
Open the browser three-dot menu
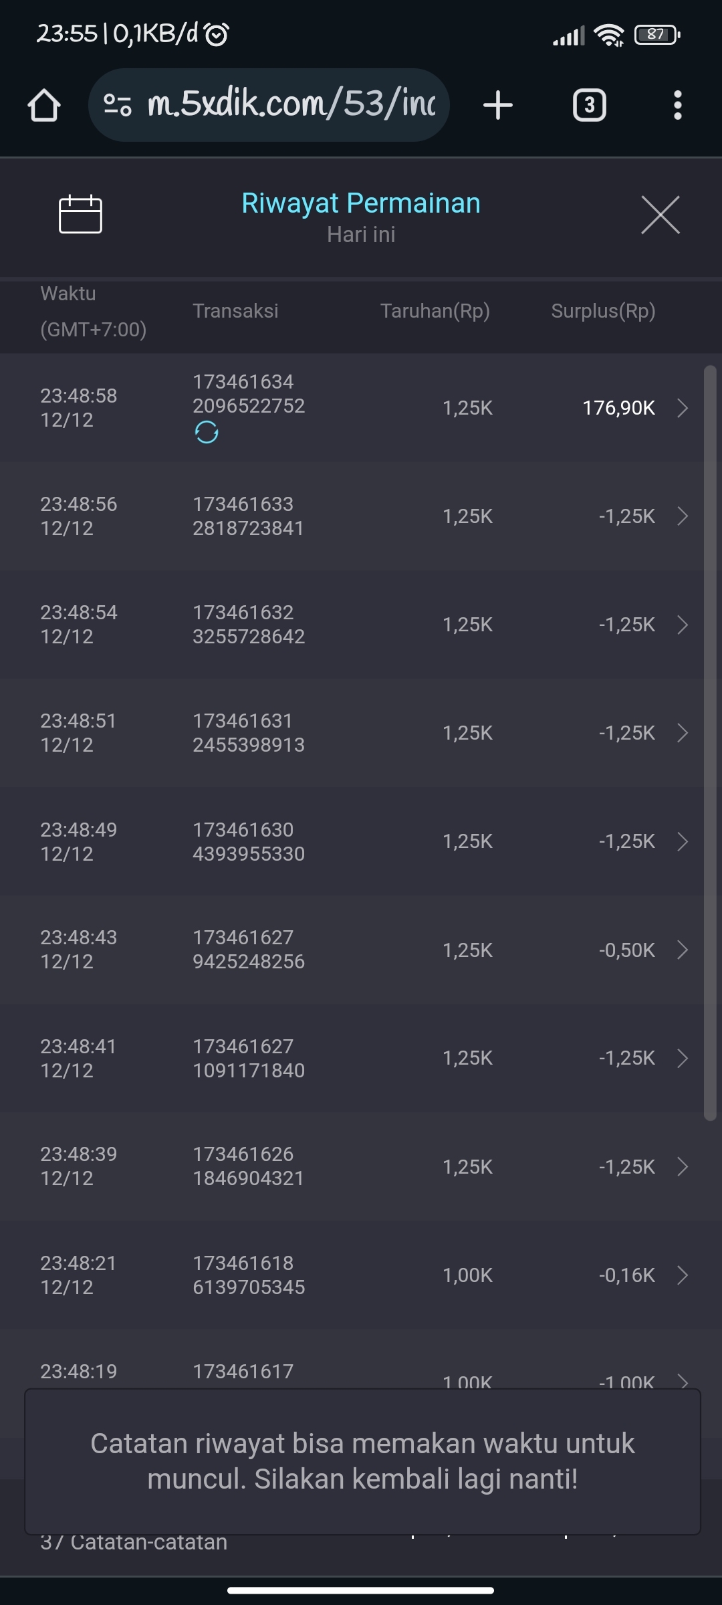tap(677, 106)
